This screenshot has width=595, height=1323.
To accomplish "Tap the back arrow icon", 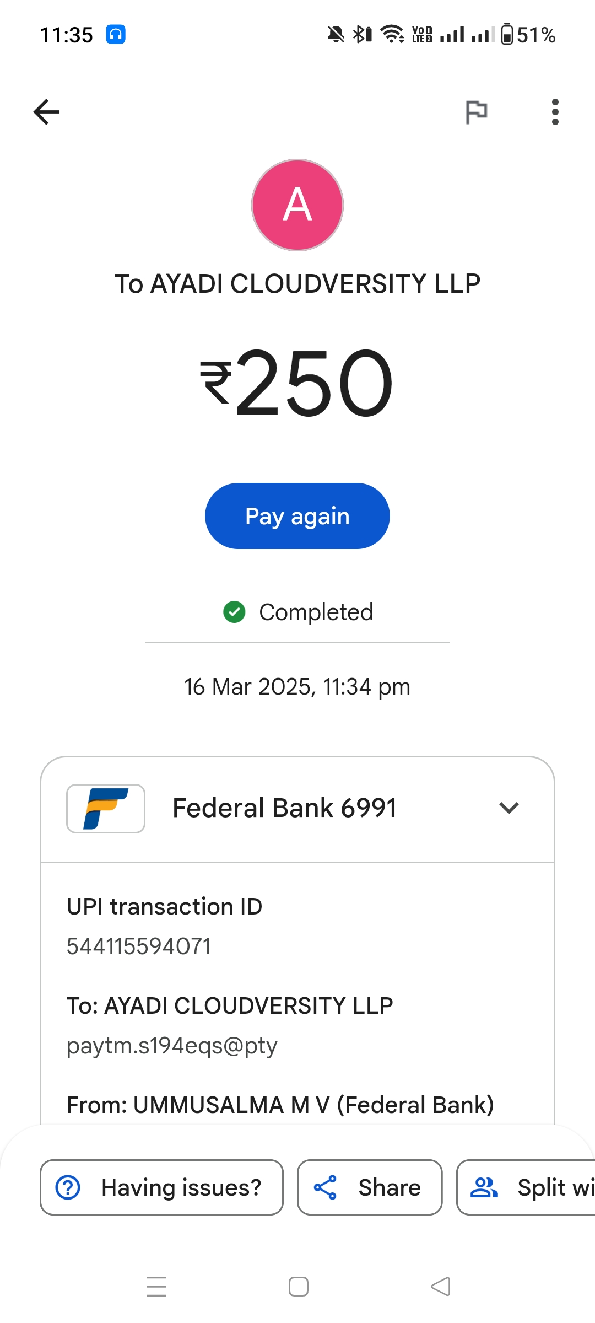I will coord(47,112).
